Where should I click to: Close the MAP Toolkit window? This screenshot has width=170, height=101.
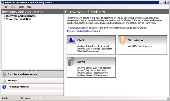pos(167,2)
